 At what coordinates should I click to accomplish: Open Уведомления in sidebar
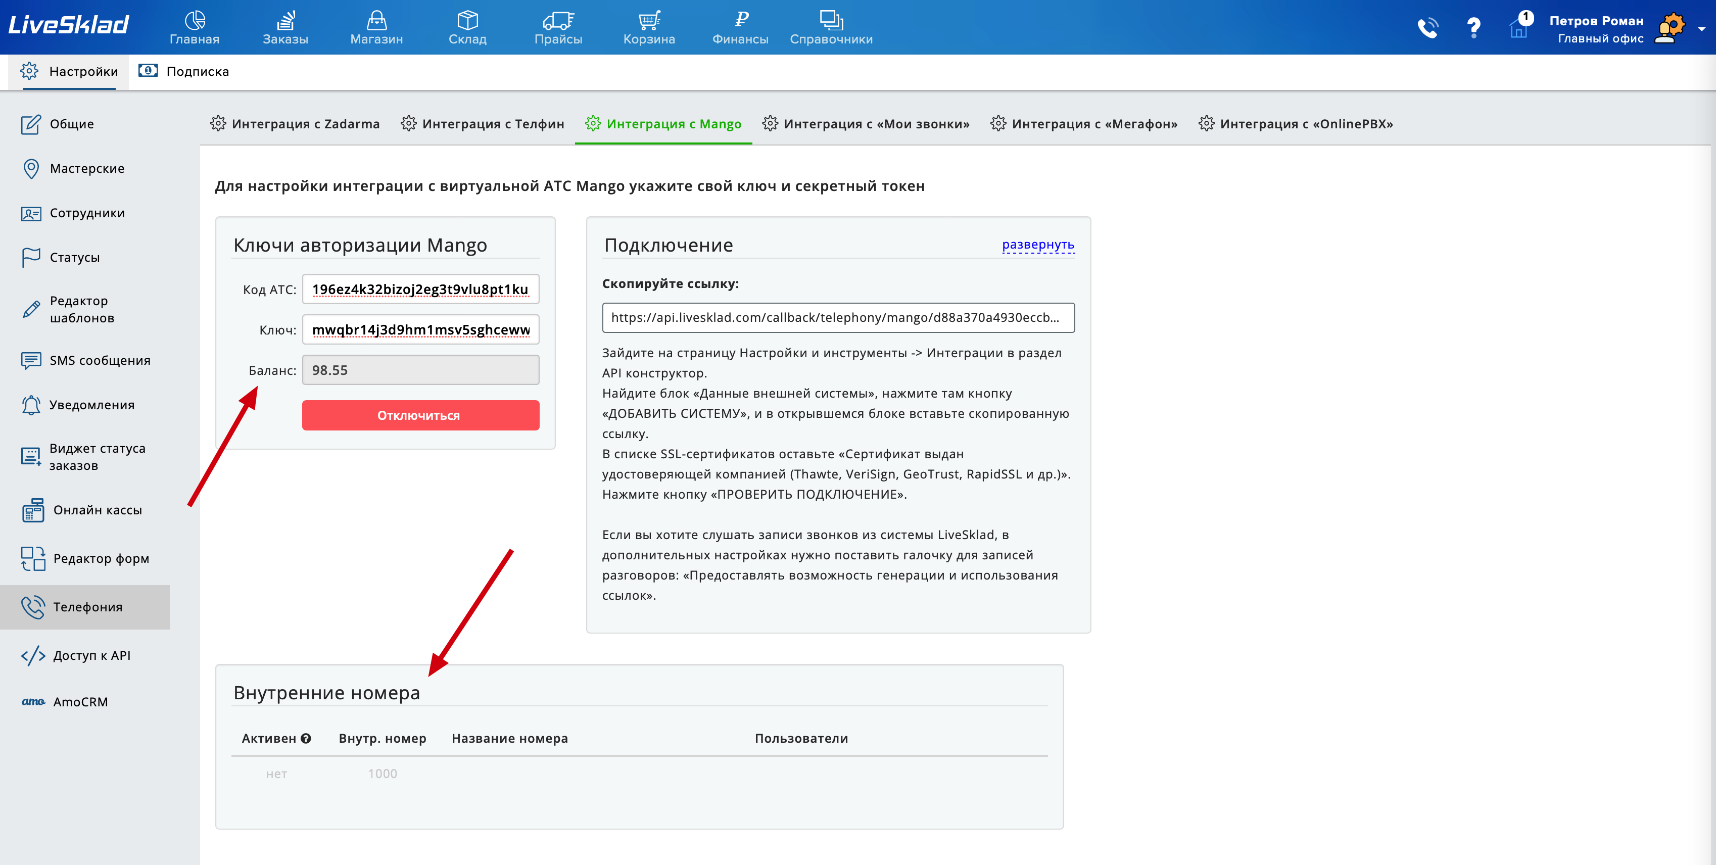click(78, 405)
